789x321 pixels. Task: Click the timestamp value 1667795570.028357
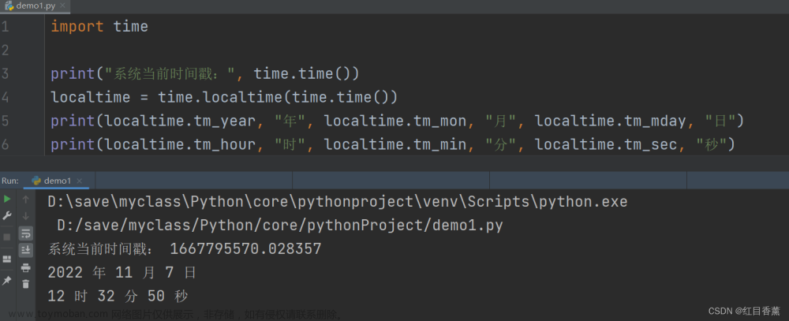(245, 249)
